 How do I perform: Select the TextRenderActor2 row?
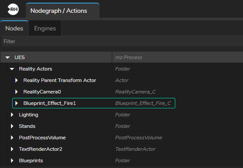121,149
